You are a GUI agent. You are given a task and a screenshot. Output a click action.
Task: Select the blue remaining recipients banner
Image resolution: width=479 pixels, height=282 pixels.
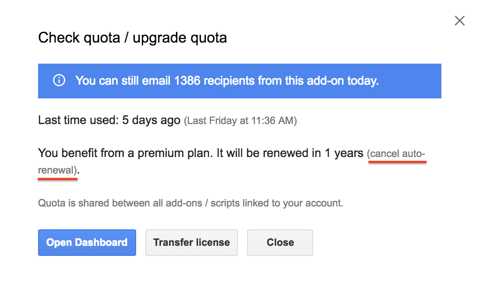click(239, 81)
